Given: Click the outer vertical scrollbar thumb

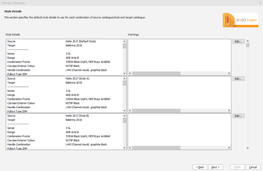Looking at the screenshot, I should [248, 45].
